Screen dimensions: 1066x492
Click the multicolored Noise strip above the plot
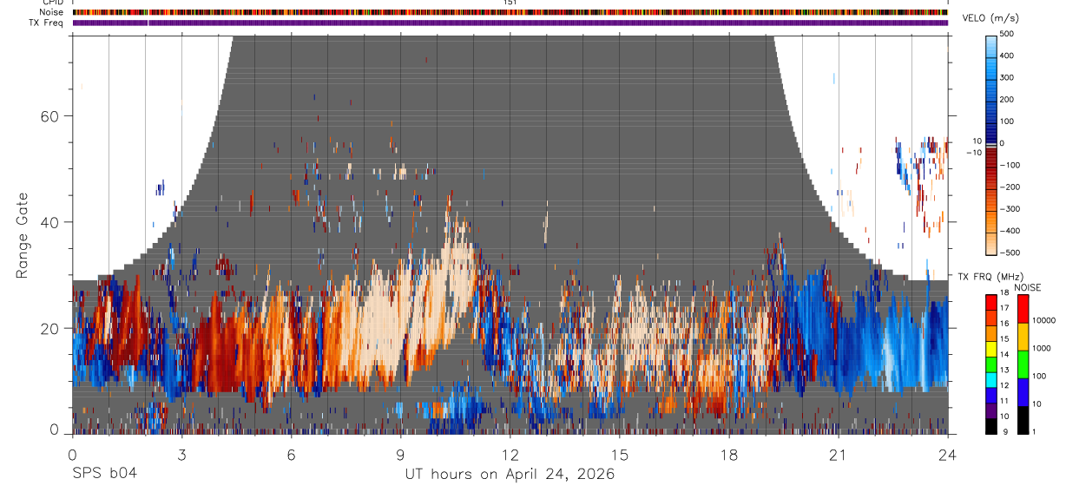pos(510,12)
